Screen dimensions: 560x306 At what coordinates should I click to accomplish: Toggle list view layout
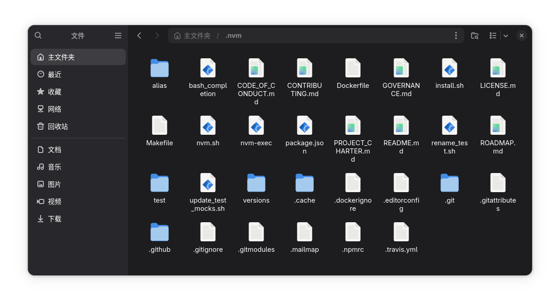(493, 36)
